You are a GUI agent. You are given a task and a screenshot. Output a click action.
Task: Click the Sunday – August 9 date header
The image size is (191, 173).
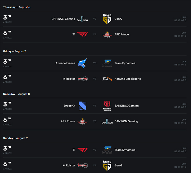tap(15, 138)
